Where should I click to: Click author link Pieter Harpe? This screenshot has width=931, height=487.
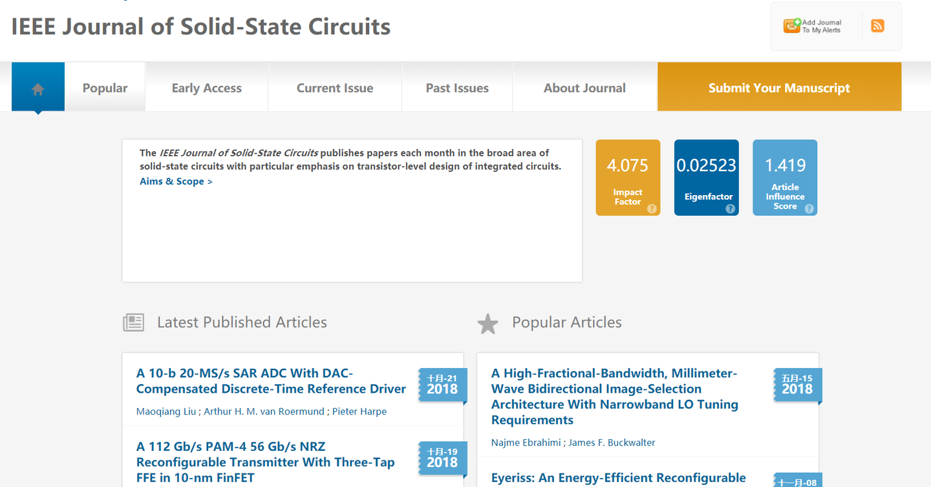click(359, 411)
